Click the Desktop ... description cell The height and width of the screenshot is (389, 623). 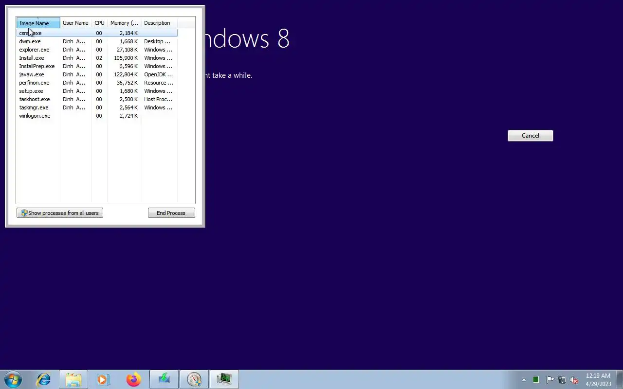pyautogui.click(x=157, y=41)
